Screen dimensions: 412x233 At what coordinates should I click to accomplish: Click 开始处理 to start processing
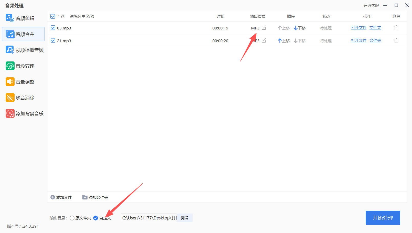coord(383,218)
